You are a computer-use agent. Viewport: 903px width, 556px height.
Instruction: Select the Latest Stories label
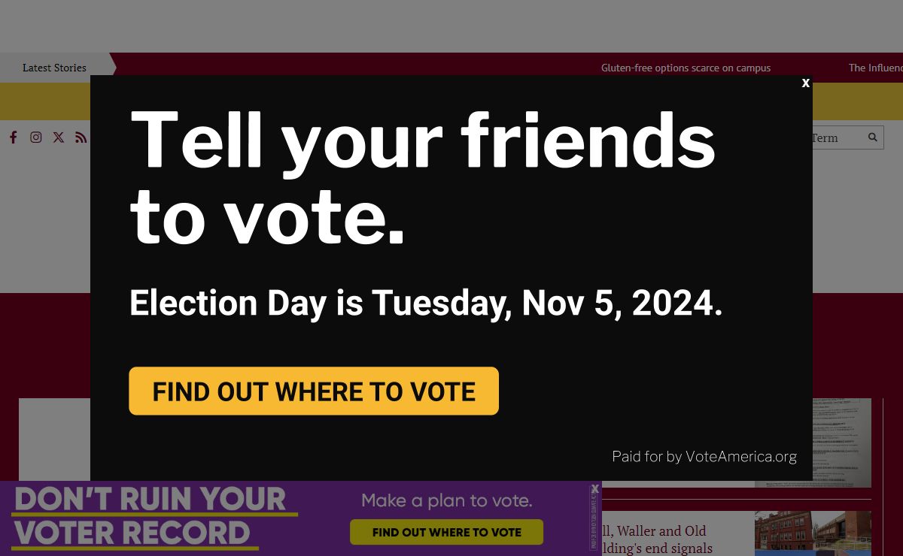click(x=54, y=68)
